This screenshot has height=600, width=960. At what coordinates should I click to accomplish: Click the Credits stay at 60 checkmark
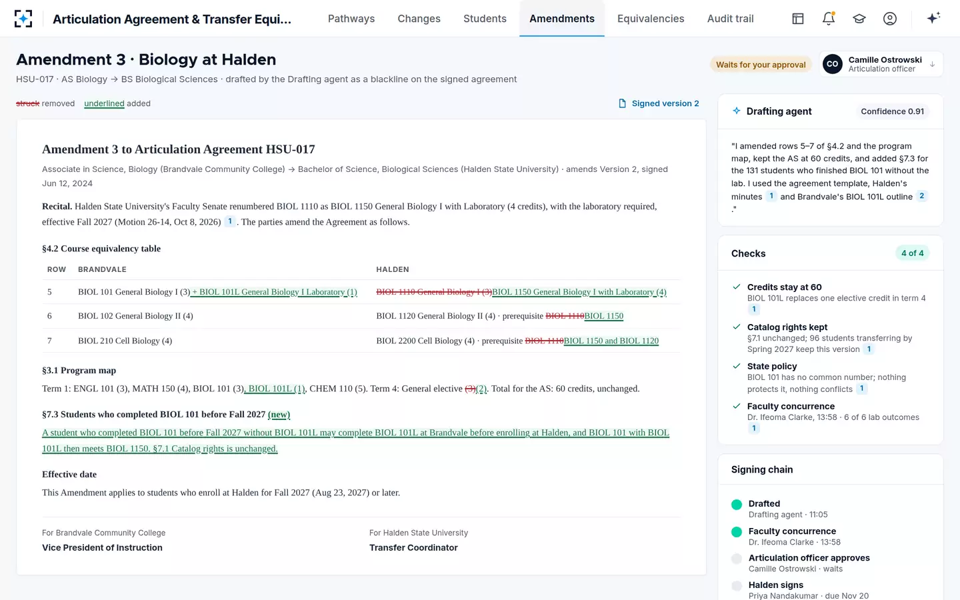tap(737, 287)
